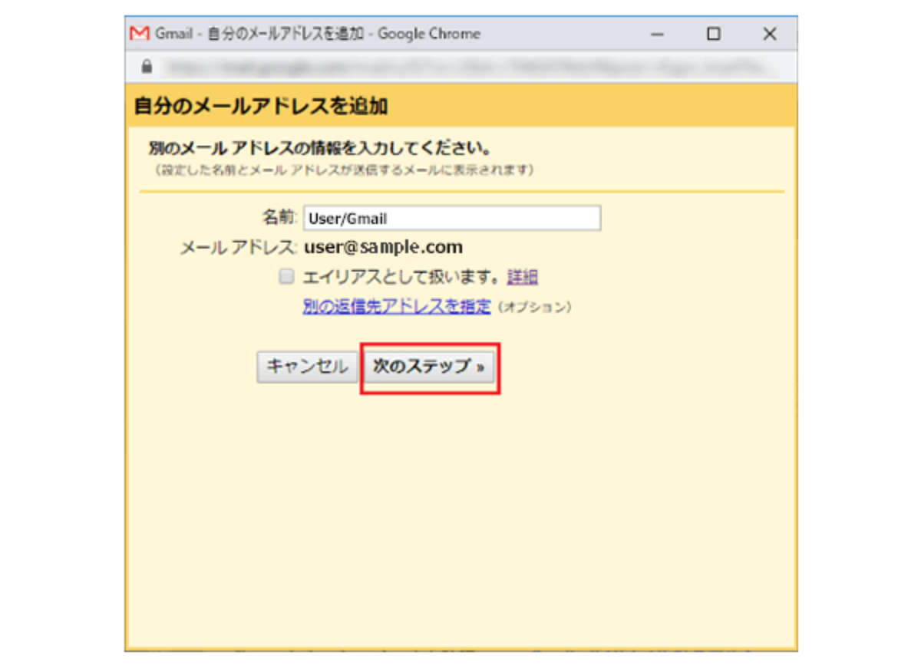Click the (オプション) text beside reply-to link

534,308
